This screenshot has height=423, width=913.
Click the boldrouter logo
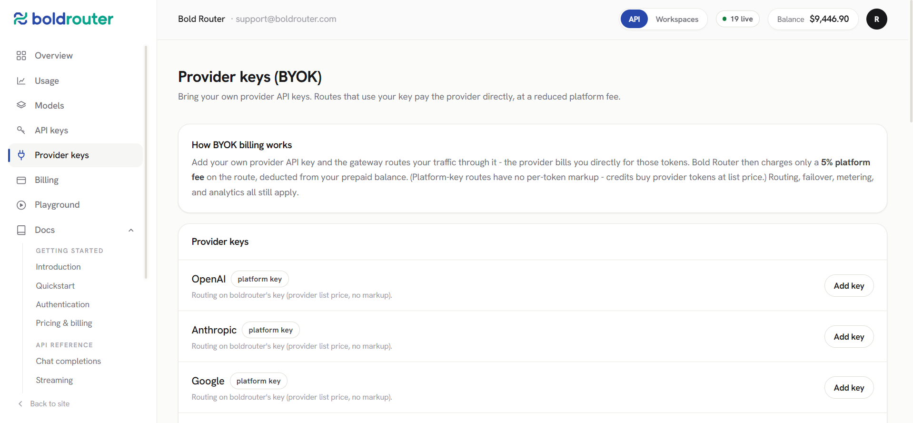click(63, 19)
